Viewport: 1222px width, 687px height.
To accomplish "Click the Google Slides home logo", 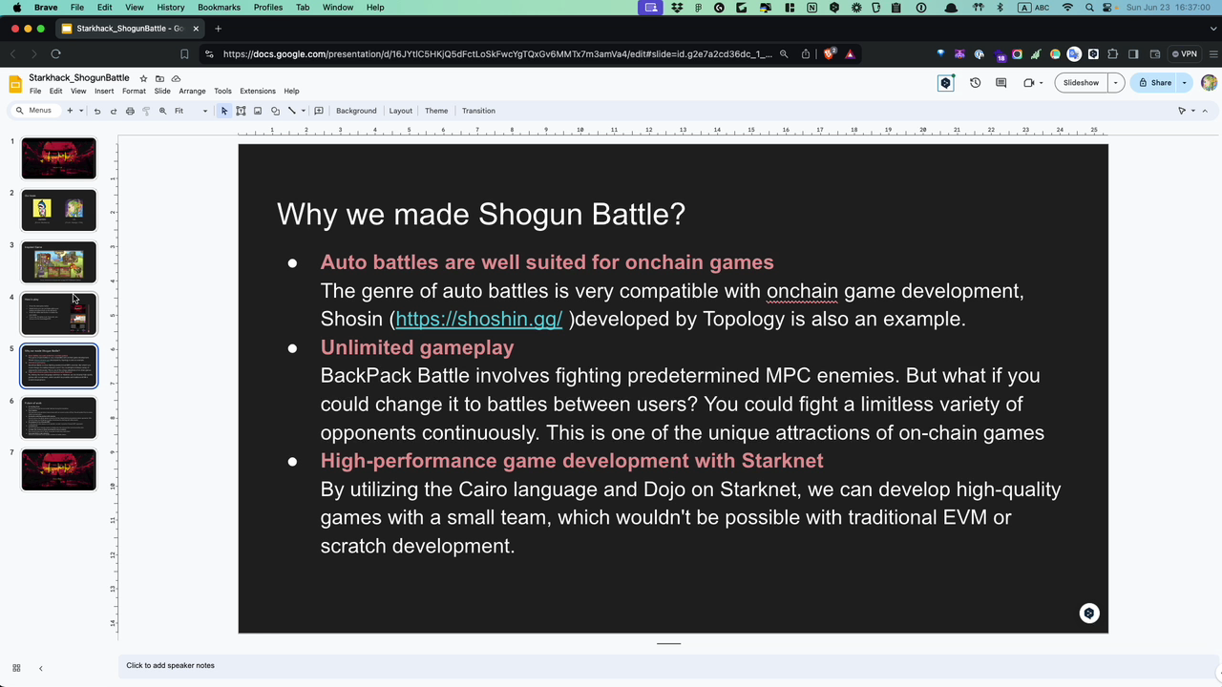I will (x=15, y=84).
